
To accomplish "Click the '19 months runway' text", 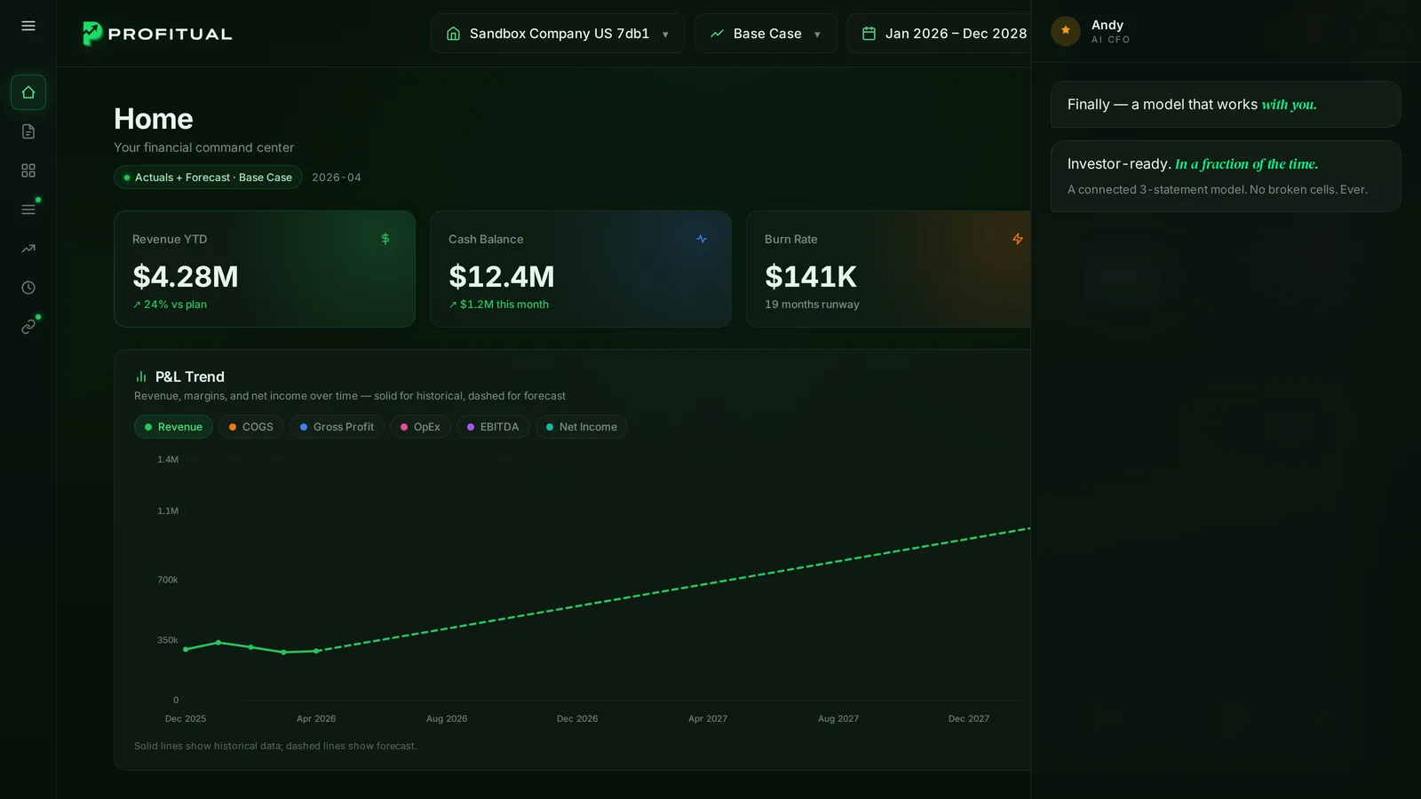I will [x=812, y=305].
